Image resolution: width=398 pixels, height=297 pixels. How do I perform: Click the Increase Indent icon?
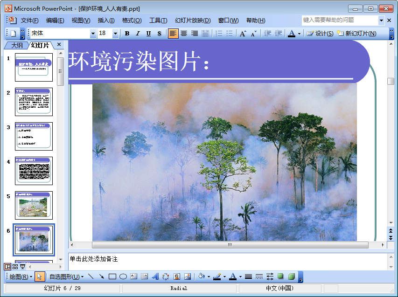click(x=278, y=34)
